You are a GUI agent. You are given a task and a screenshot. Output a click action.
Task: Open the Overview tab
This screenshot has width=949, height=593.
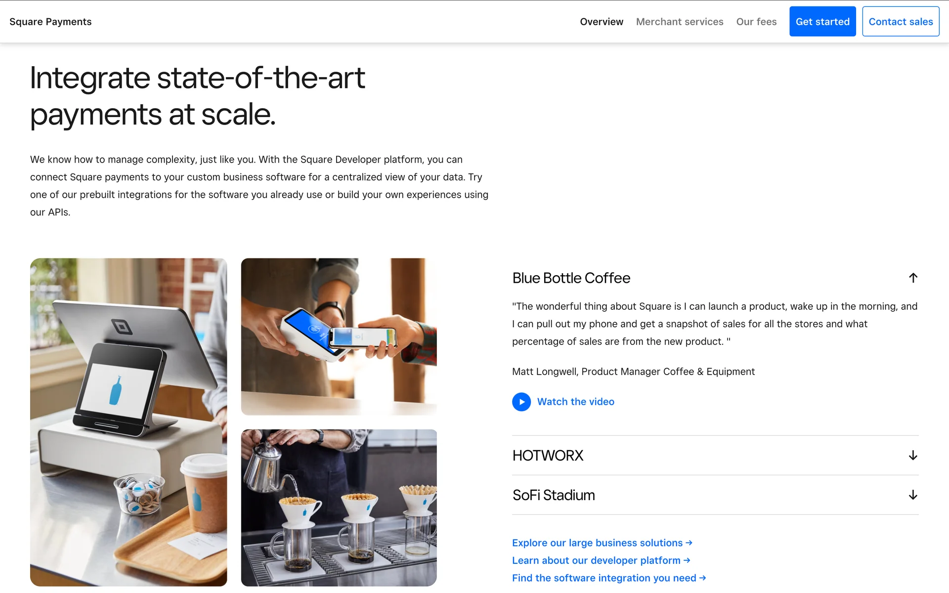(x=602, y=22)
